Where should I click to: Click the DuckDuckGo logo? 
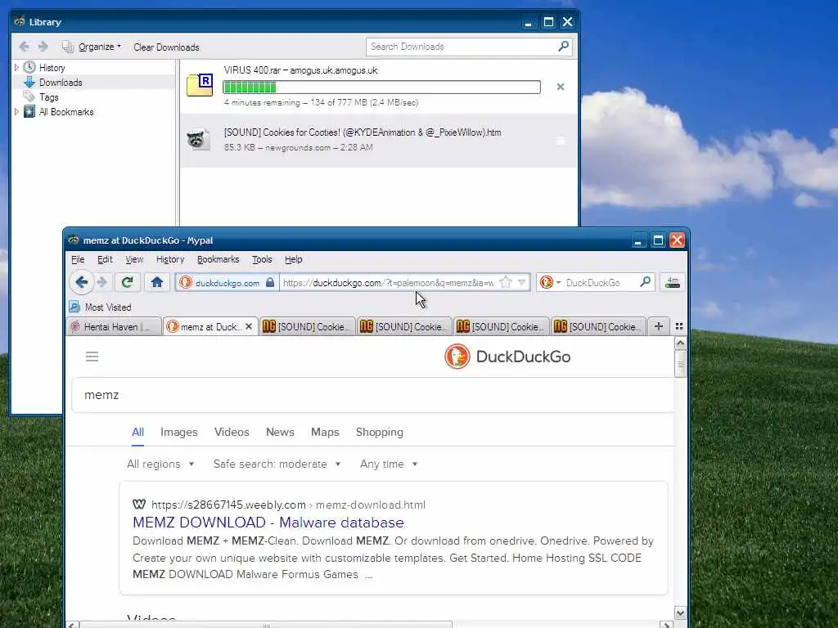(x=507, y=357)
